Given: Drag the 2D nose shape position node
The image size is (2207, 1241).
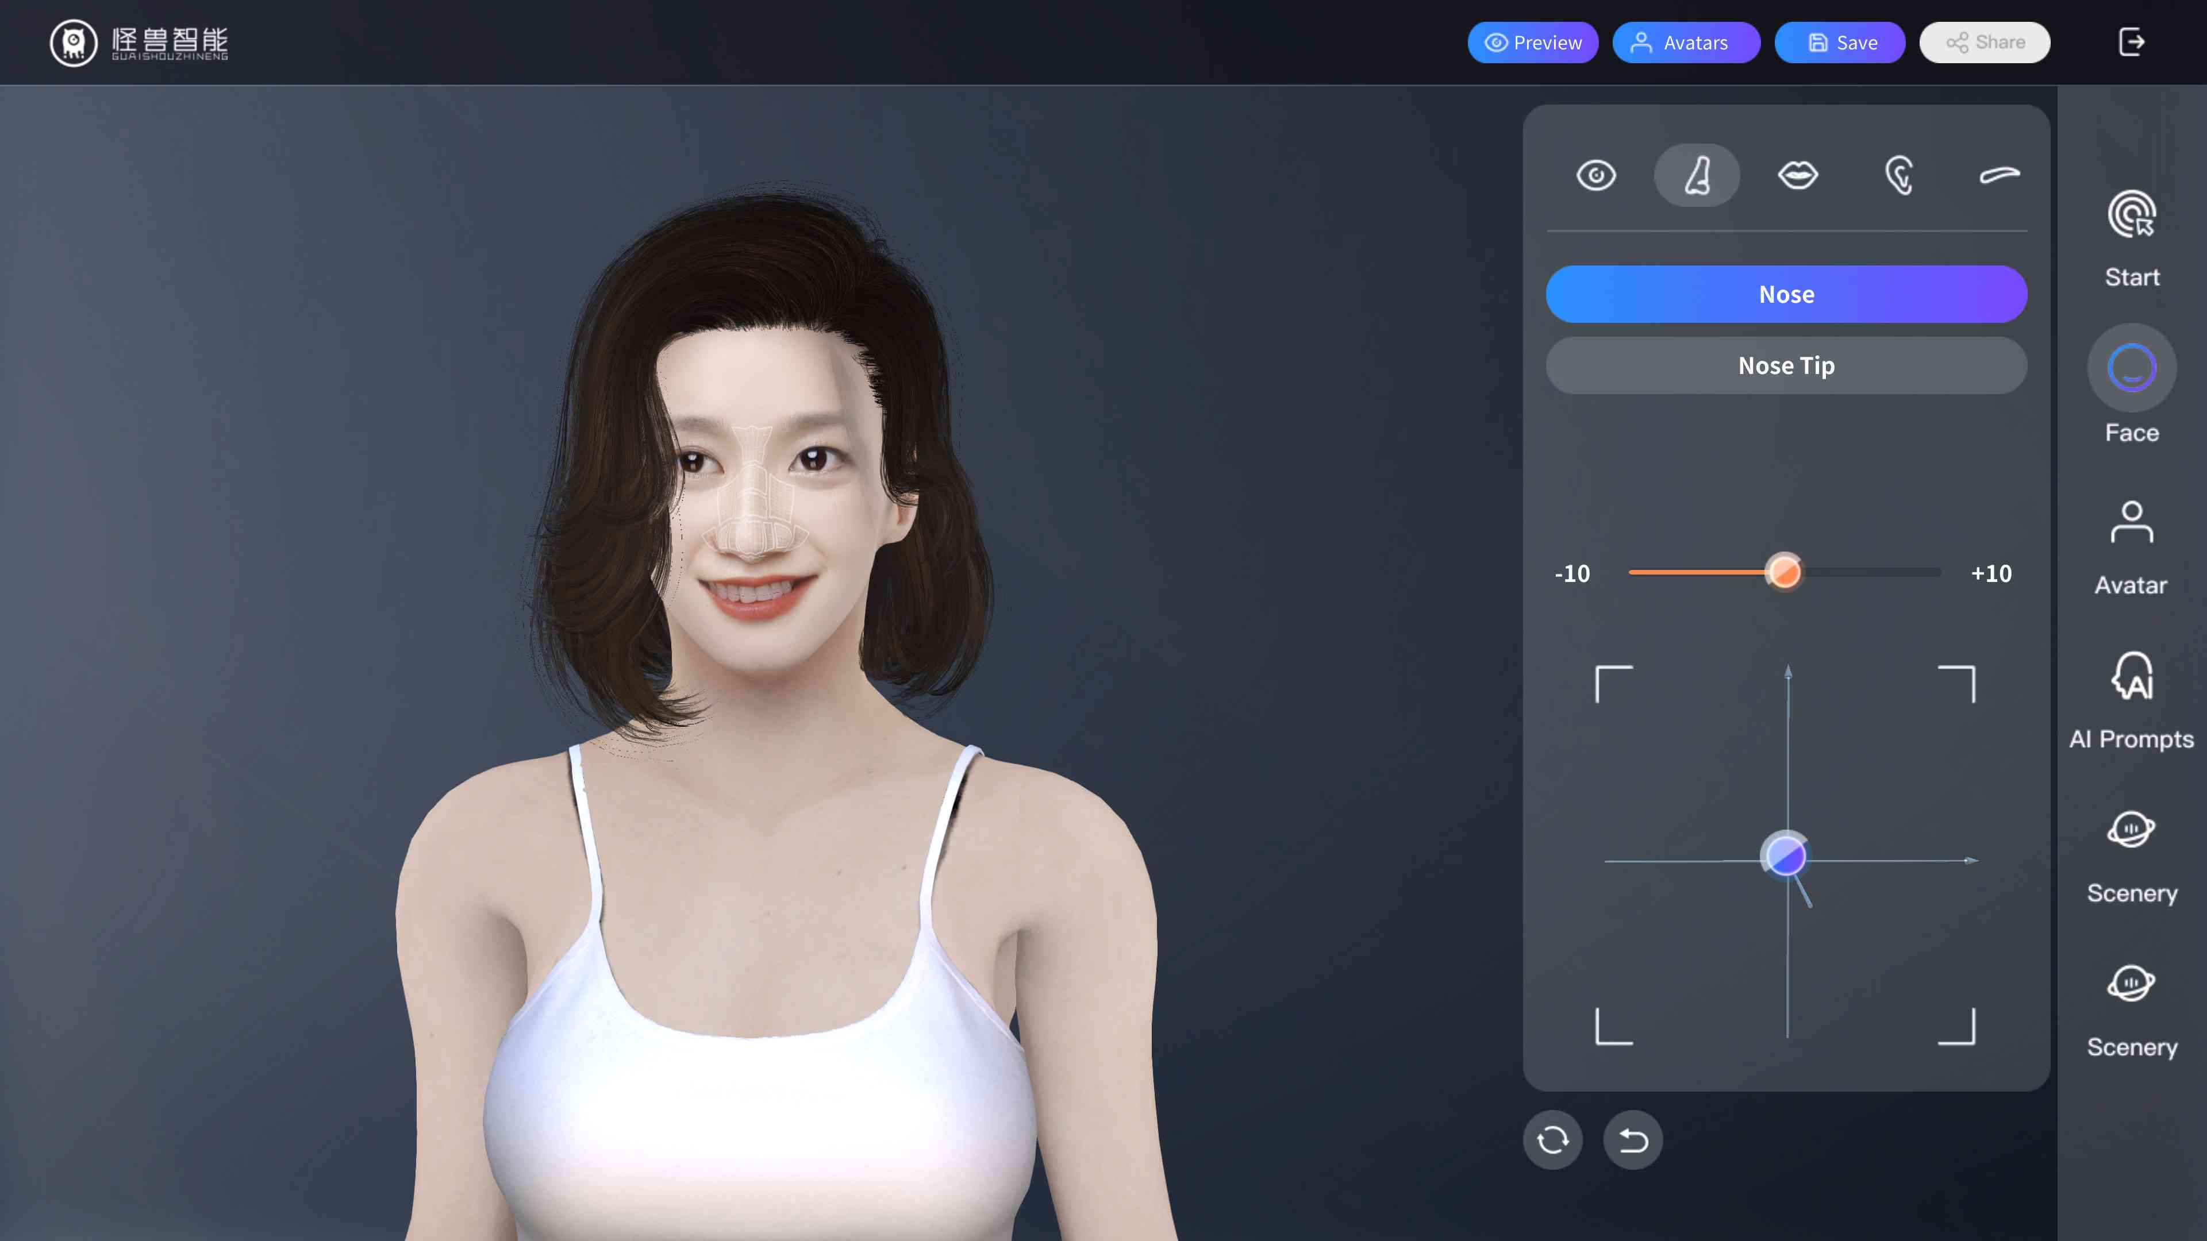Looking at the screenshot, I should (1786, 856).
